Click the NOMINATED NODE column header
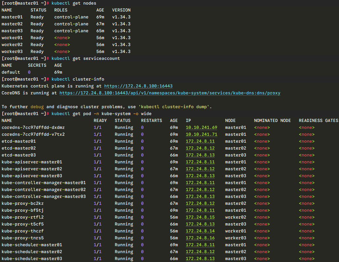 click(x=272, y=121)
